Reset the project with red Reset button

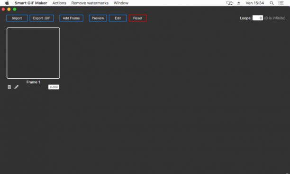[137, 18]
